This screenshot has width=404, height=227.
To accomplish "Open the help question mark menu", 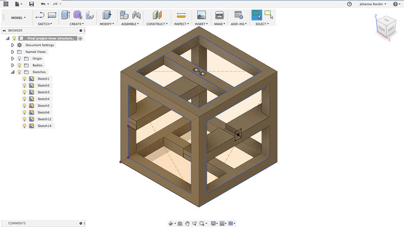I will tap(395, 4).
